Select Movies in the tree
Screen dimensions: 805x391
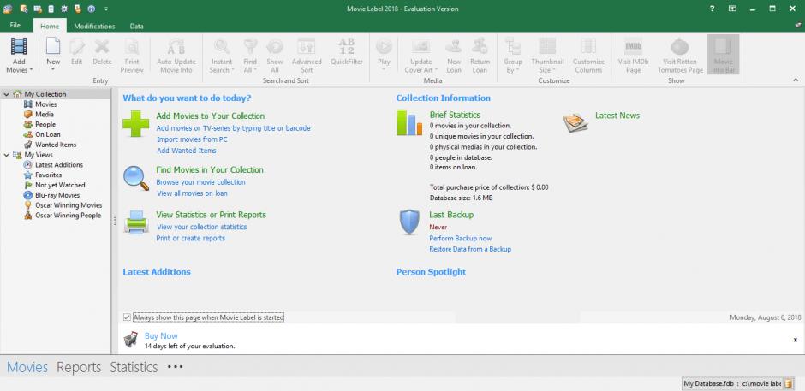(46, 104)
